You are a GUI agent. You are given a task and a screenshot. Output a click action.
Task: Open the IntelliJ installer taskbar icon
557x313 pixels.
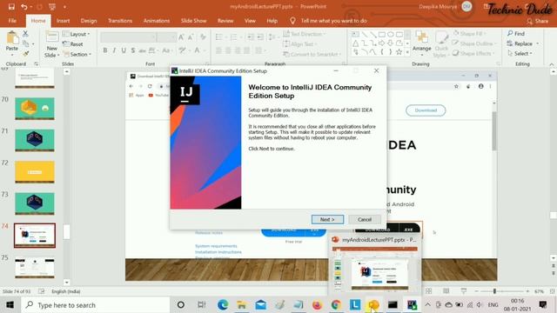point(412,305)
